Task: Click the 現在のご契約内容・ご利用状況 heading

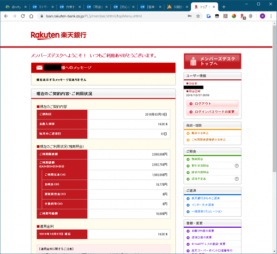Action: point(64,94)
